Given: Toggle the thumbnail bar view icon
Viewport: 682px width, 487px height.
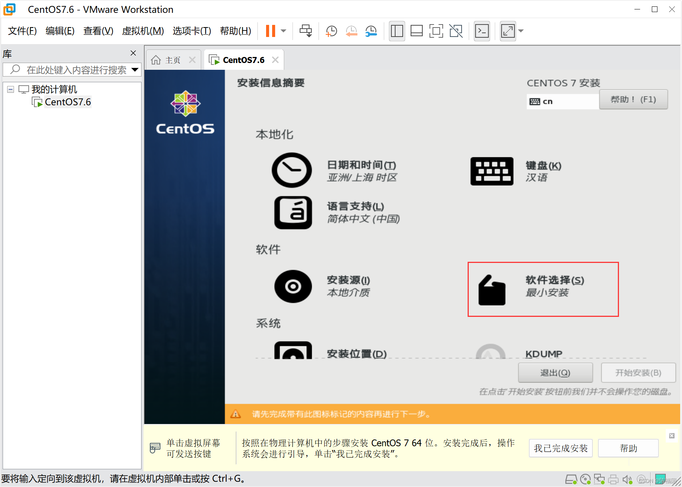Looking at the screenshot, I should click(x=417, y=31).
